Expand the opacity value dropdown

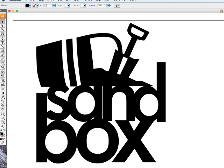(108, 6)
